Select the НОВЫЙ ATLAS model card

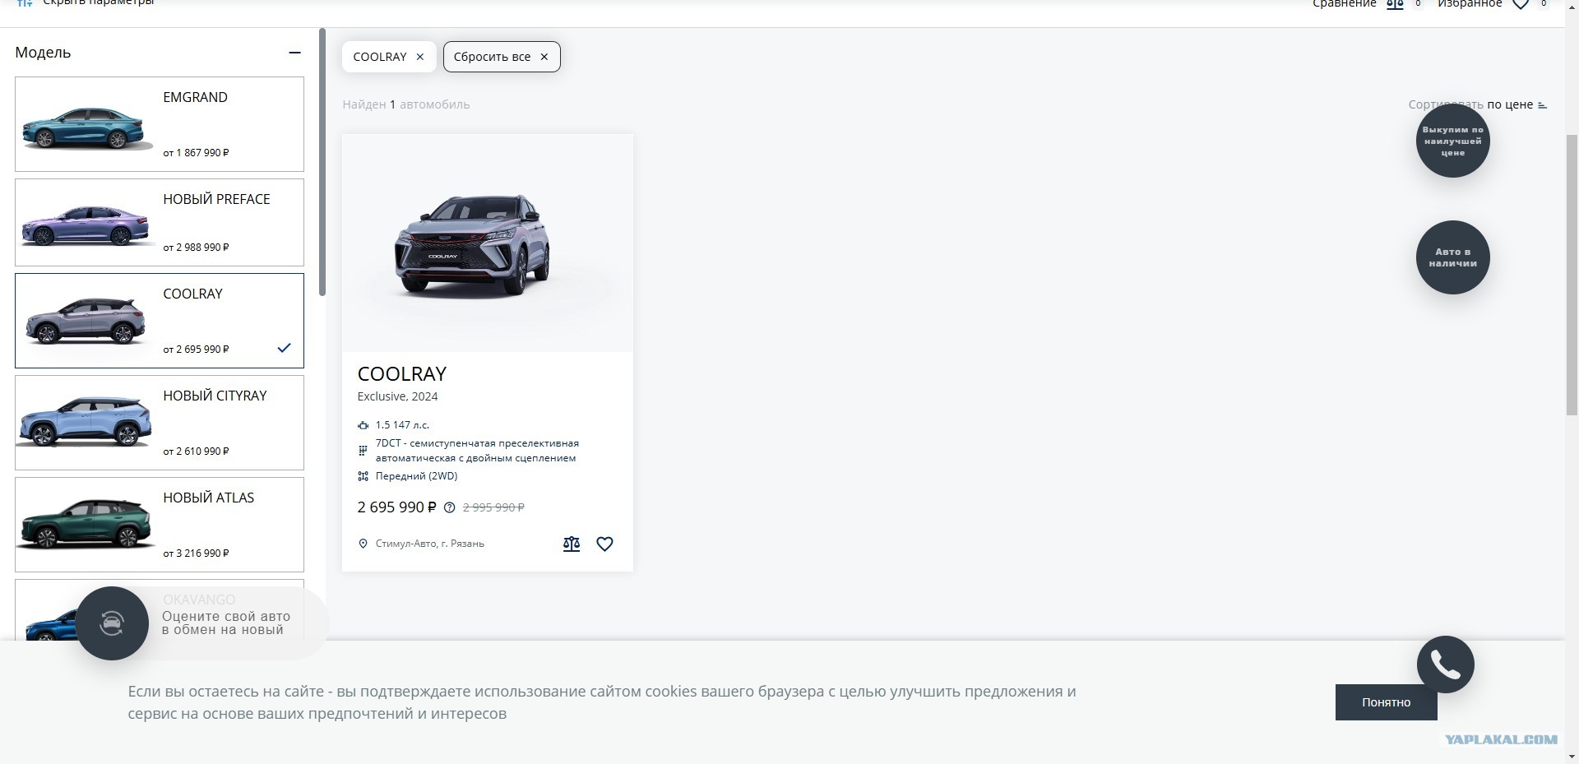coord(160,525)
